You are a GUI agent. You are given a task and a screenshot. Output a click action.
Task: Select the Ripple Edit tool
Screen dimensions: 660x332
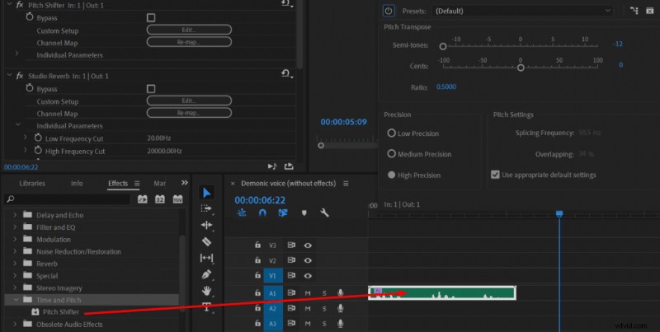click(206, 225)
